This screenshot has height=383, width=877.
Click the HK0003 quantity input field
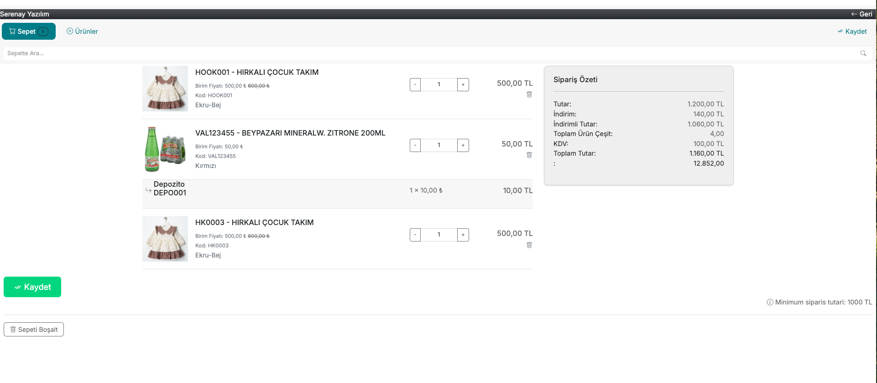click(x=439, y=235)
